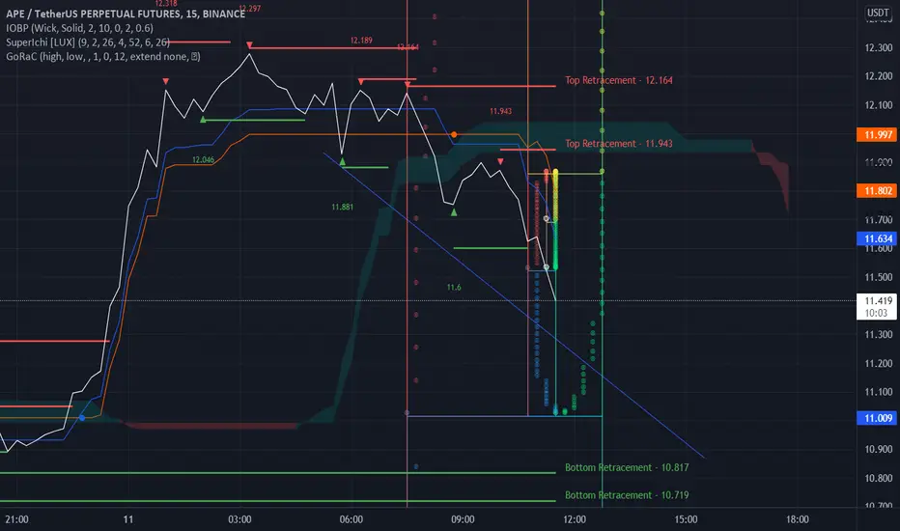This screenshot has width=900, height=531.
Task: Click the orange dot on the orange indicator line
Action: 454,134
